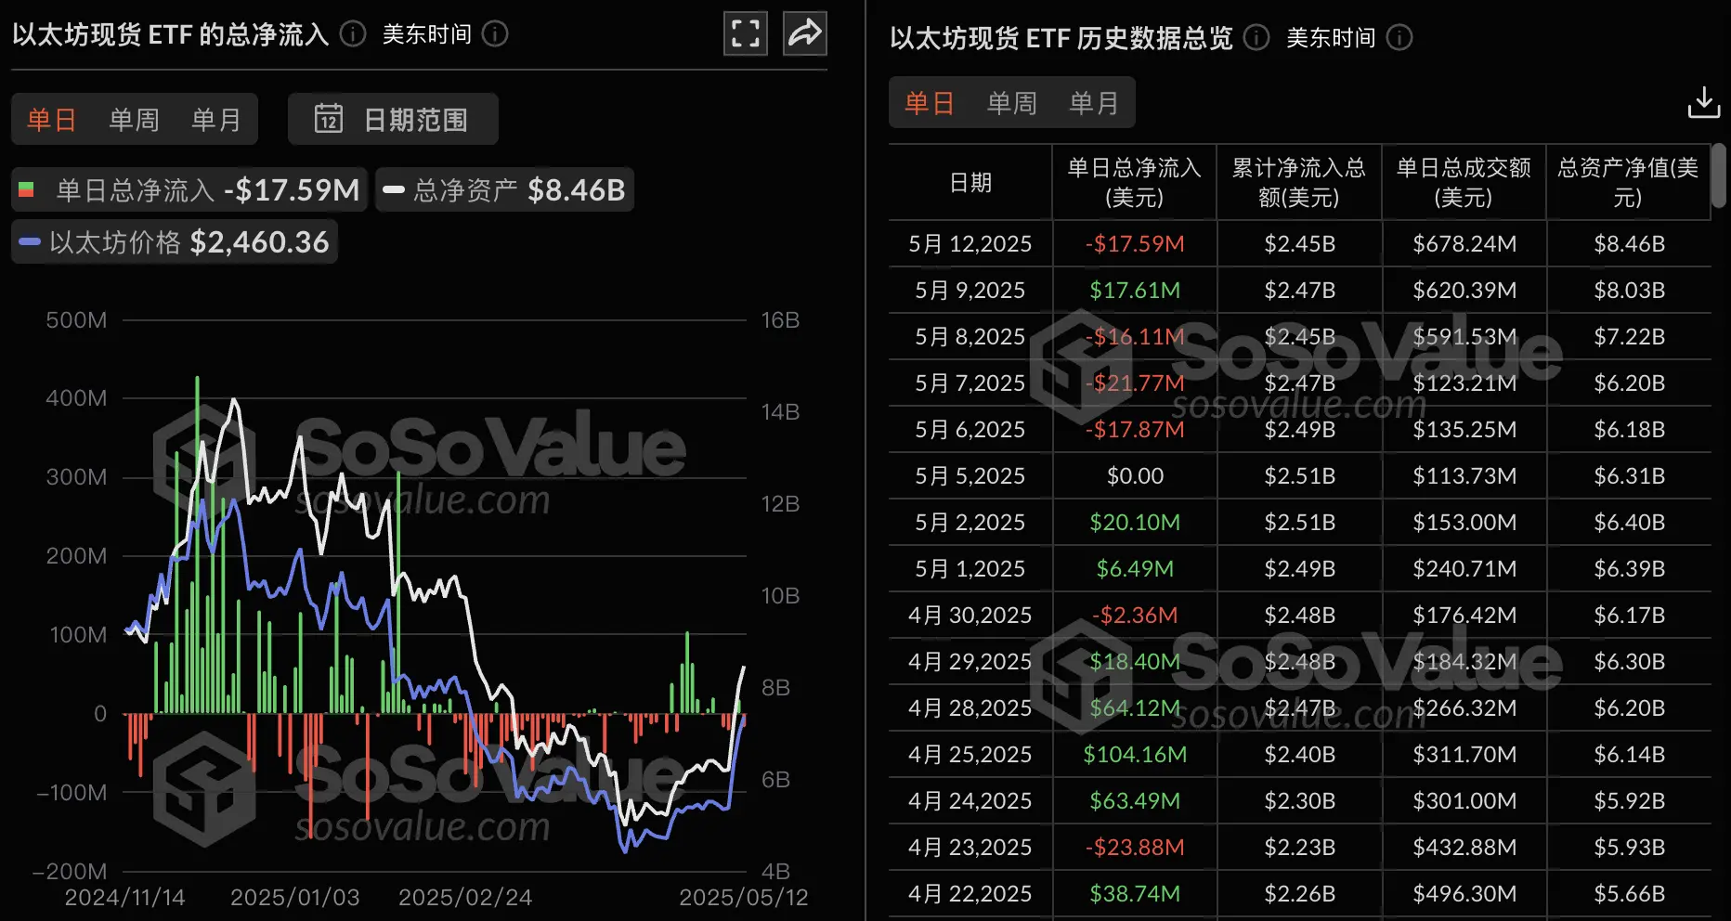Click the info icon next to 以太坊现货 ETF 历史数据总览
The width and height of the screenshot is (1731, 921).
click(x=1256, y=38)
